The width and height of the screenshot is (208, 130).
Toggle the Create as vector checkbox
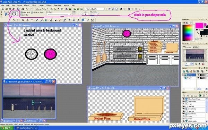tap(32, 12)
